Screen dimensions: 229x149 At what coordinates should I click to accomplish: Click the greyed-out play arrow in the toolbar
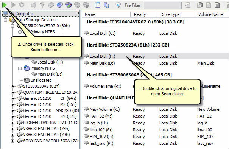pos(13,5)
